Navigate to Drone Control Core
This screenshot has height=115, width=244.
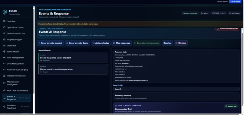point(16,34)
